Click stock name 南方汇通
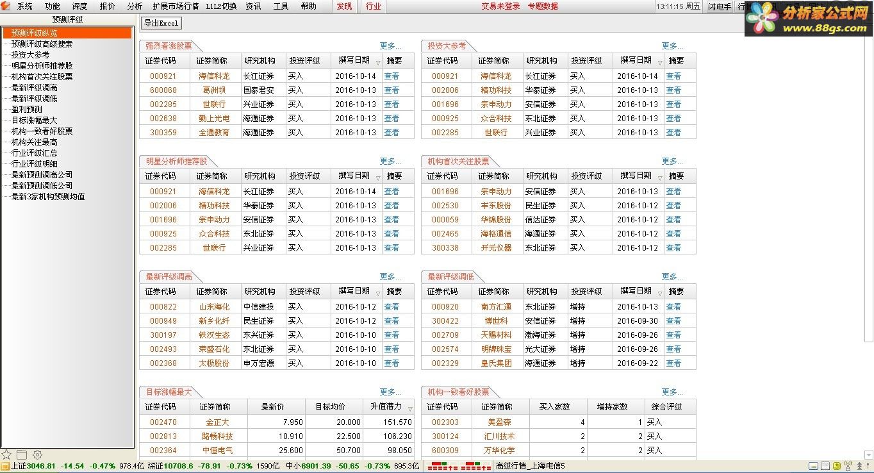874x473 pixels. pos(496,307)
